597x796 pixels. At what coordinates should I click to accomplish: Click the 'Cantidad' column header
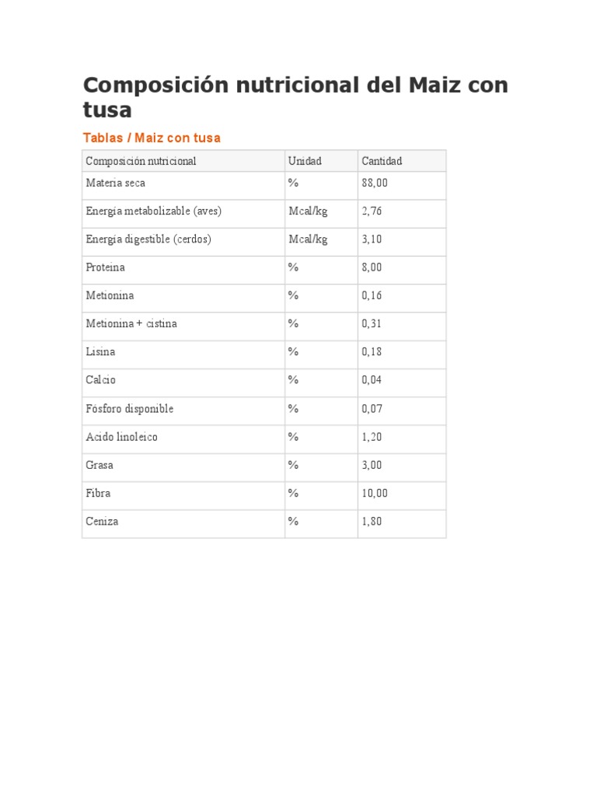382,161
